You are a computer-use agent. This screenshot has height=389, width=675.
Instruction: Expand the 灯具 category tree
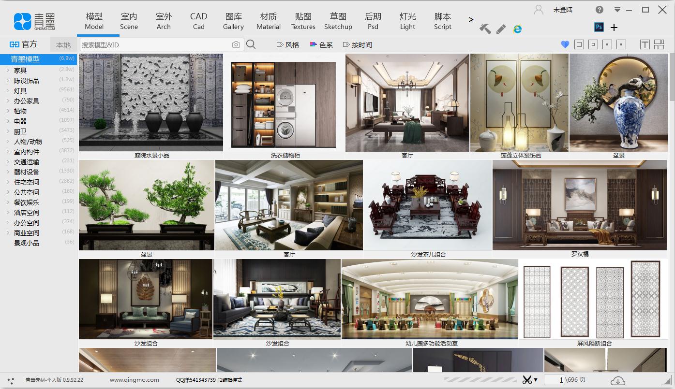[8, 91]
